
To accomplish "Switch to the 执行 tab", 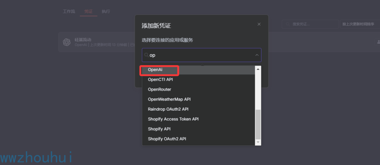I will coord(106,11).
